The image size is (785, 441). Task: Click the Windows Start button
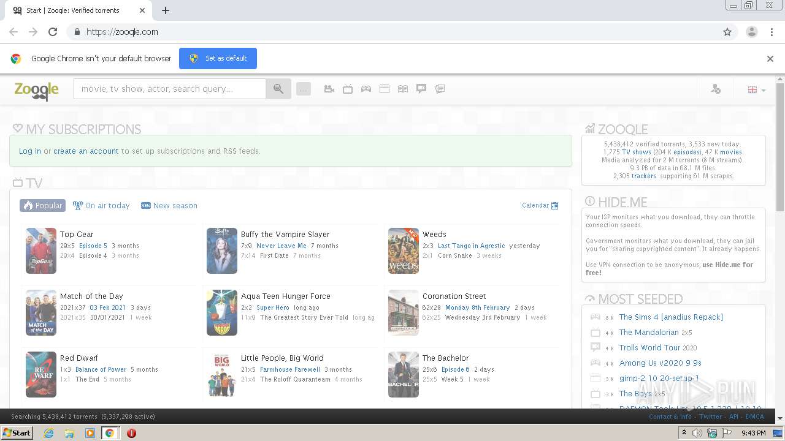coord(17,432)
